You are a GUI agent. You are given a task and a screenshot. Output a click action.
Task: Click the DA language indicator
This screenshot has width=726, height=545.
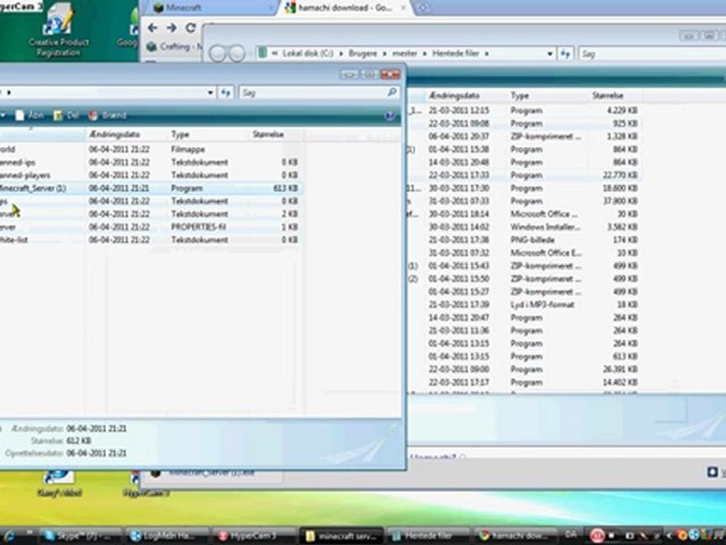(570, 535)
